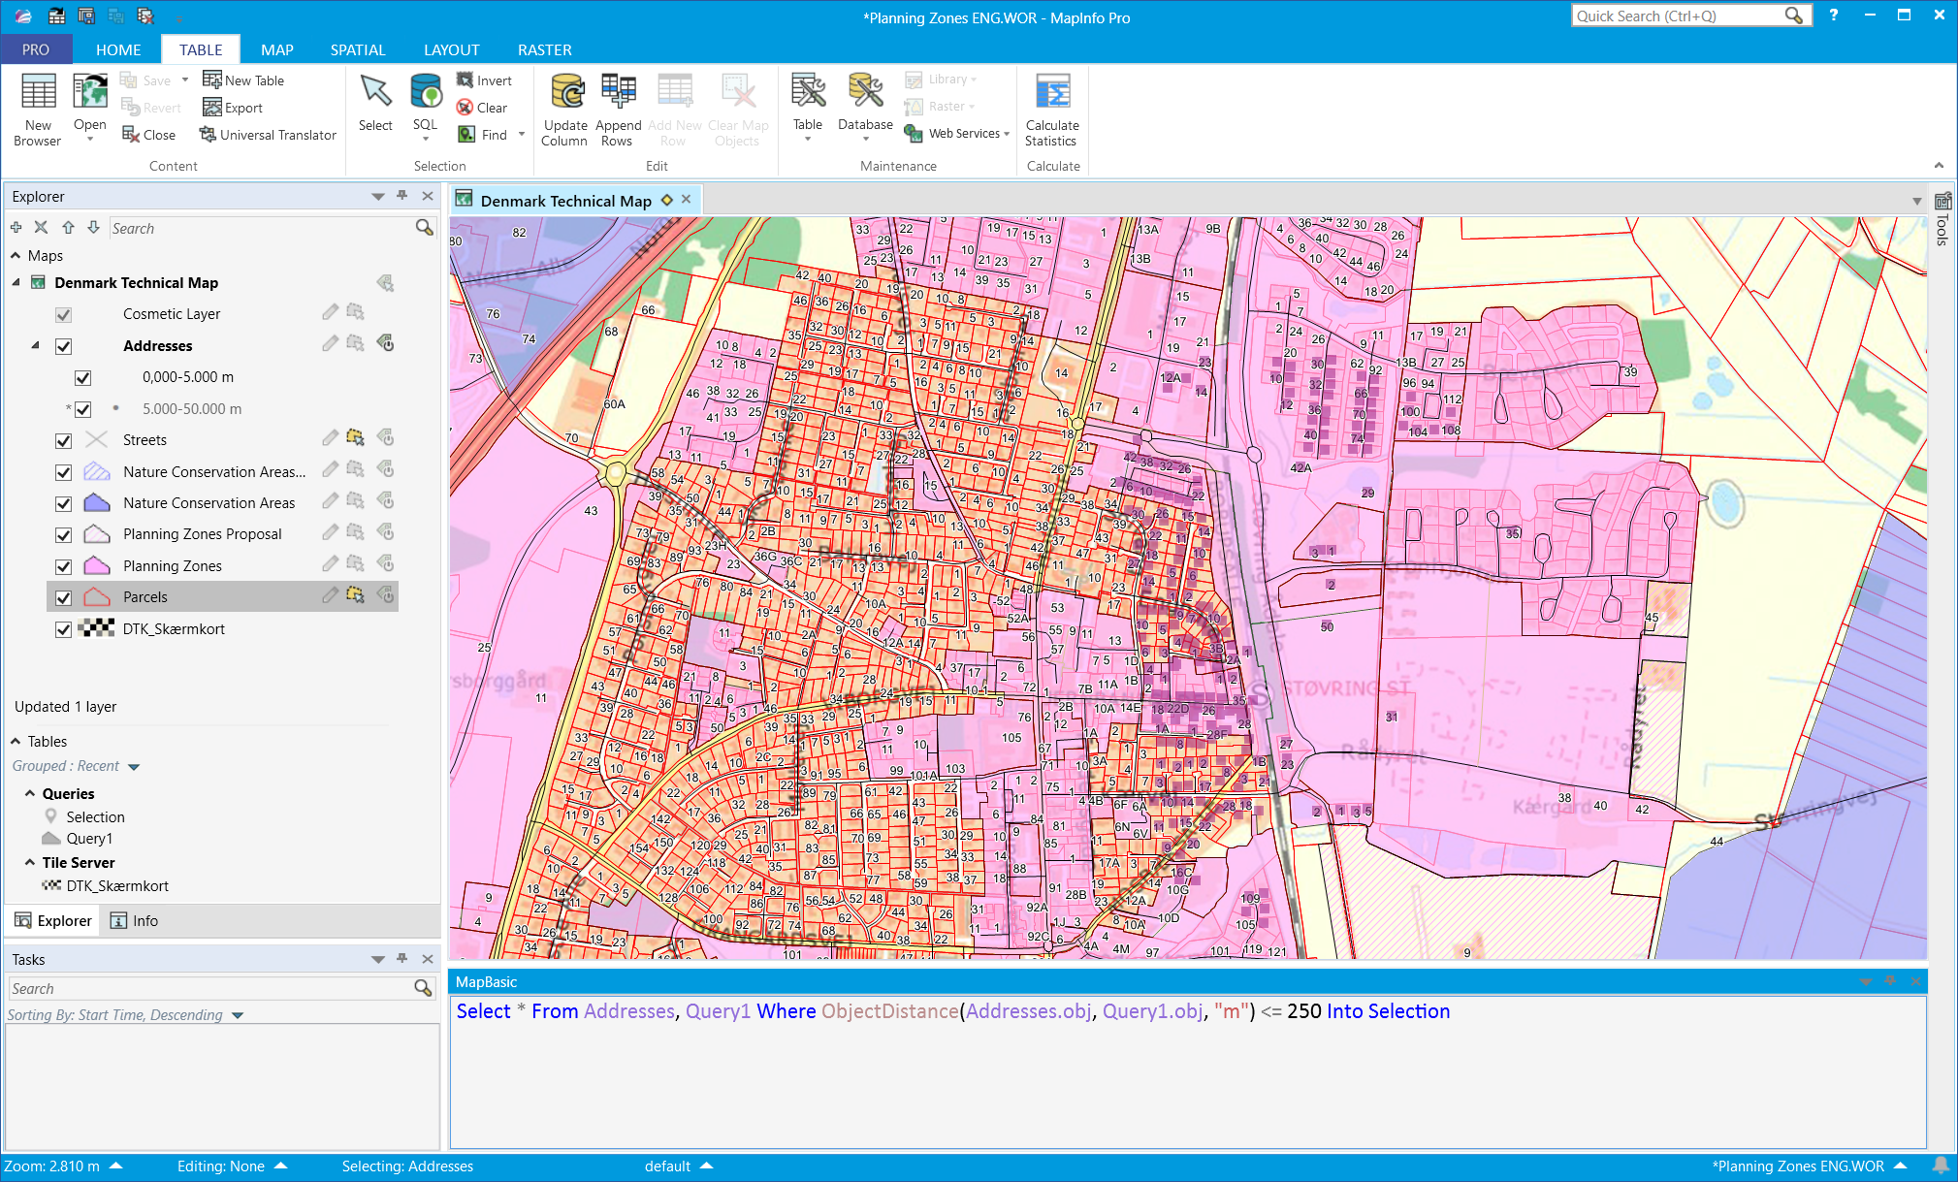Uncheck the Streets layer visibility
Image resolution: width=1958 pixels, height=1182 pixels.
pyautogui.click(x=64, y=440)
